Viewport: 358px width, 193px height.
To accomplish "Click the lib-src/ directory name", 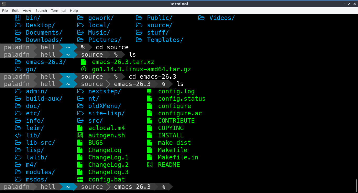I will [x=41, y=143].
